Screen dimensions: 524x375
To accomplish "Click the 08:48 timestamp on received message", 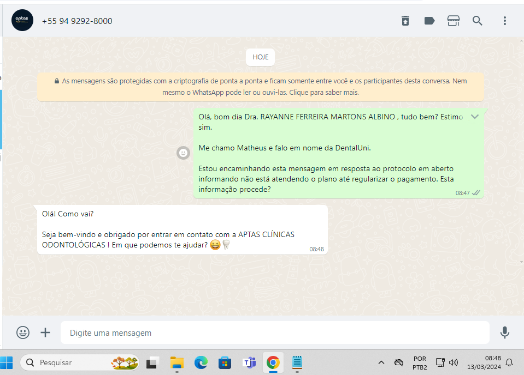I will tap(316, 249).
